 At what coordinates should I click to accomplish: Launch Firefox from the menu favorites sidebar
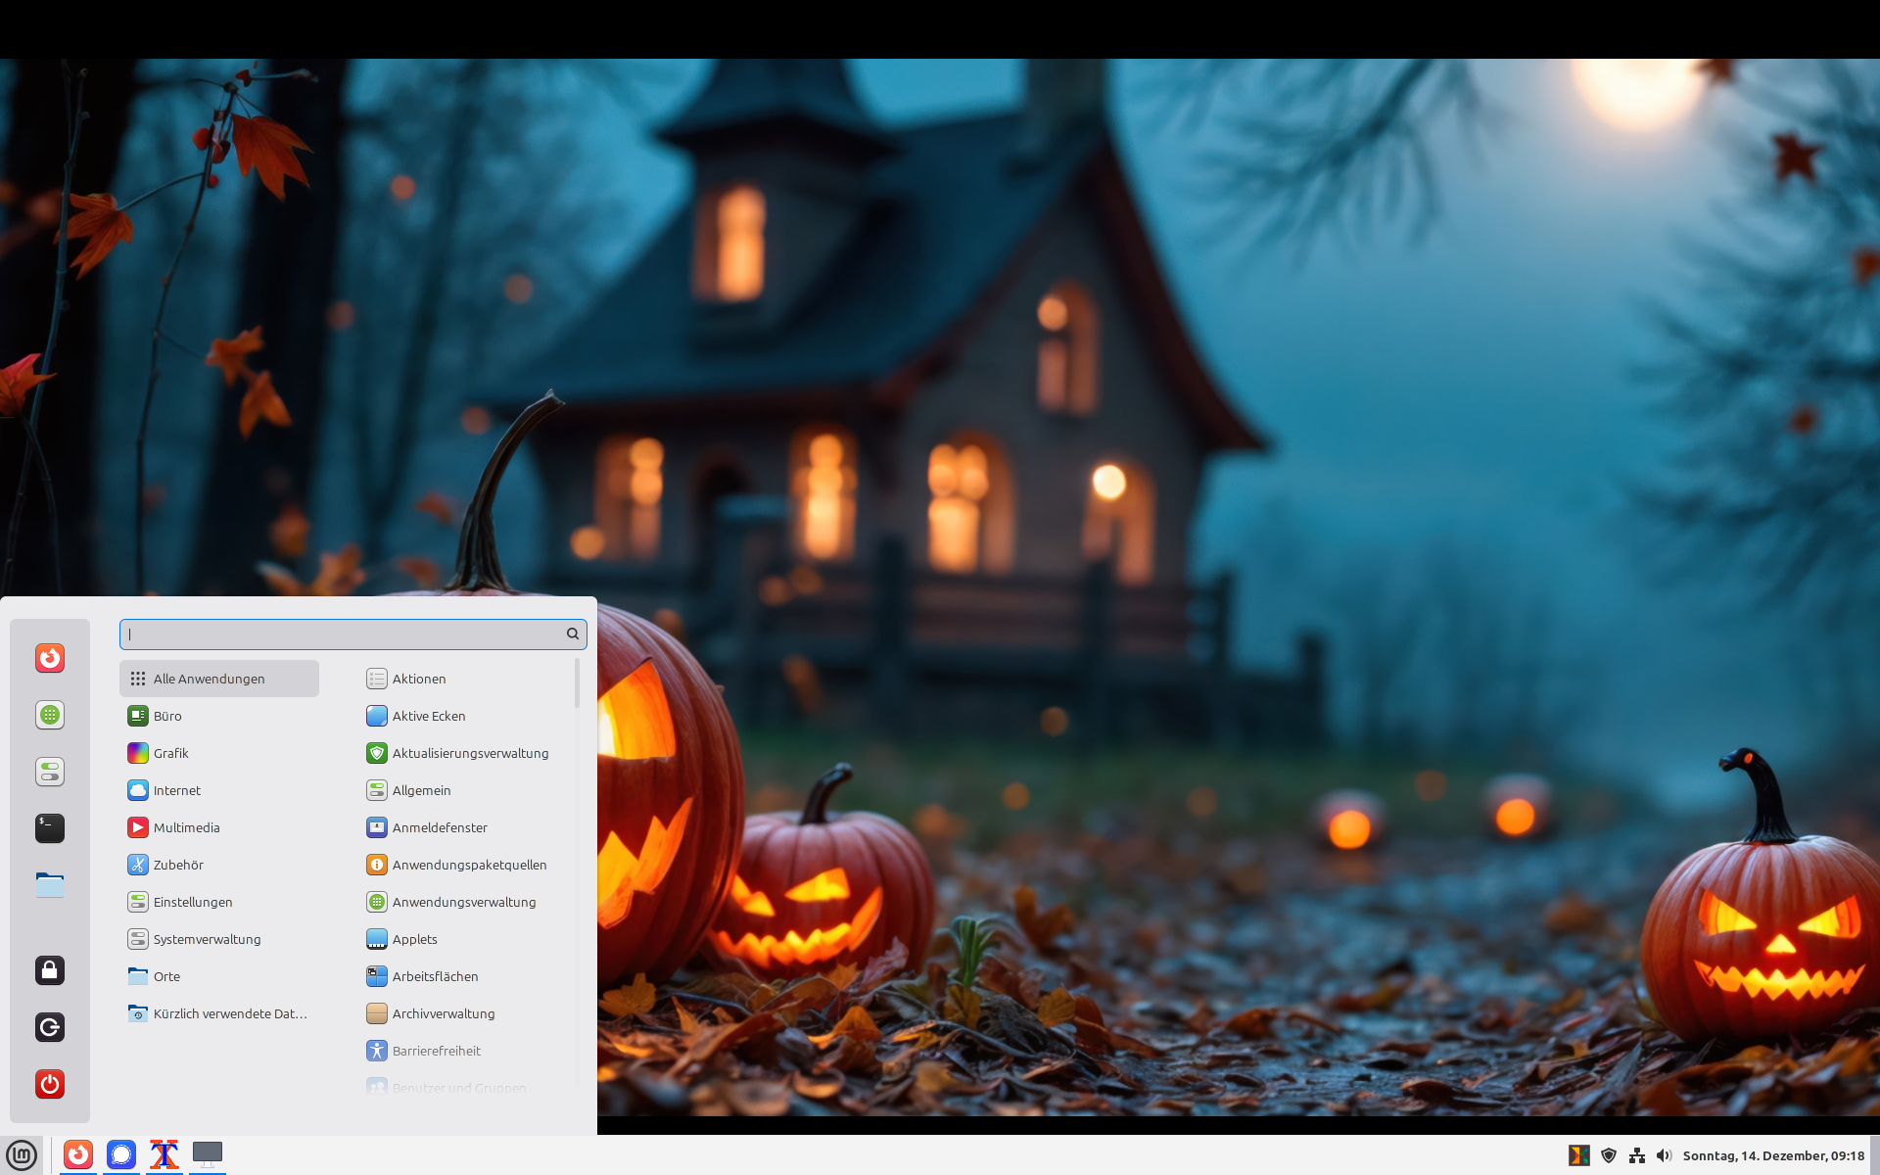[50, 658]
